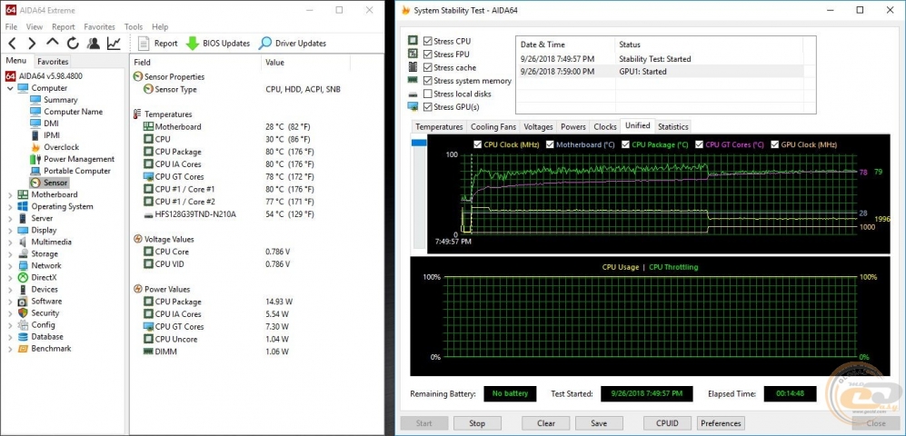Viewport: 906px width, 436px height.
Task: Select Portable Computer in the tree
Action: pos(77,171)
